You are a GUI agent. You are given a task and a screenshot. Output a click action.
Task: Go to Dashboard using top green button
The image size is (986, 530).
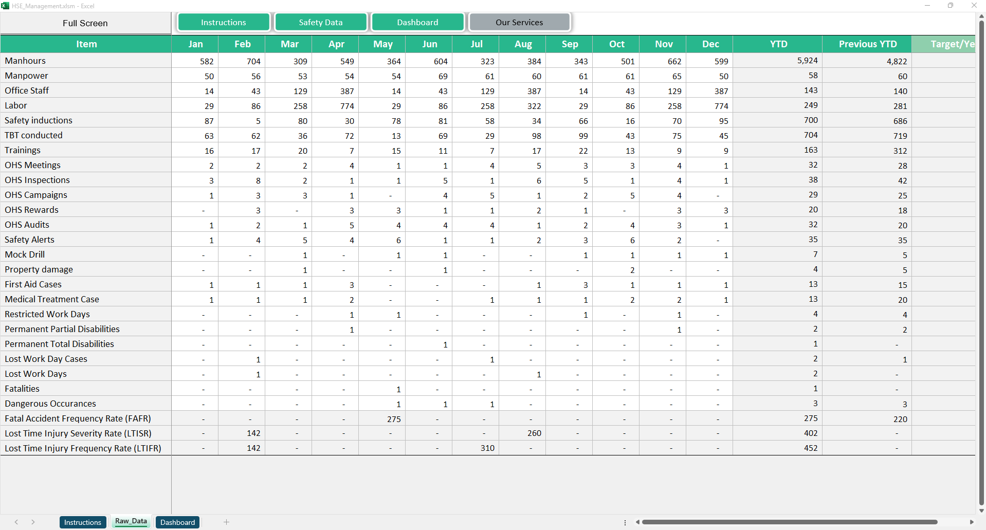(x=417, y=23)
